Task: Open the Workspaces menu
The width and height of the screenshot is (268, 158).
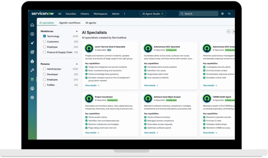Action: pyautogui.click(x=100, y=14)
